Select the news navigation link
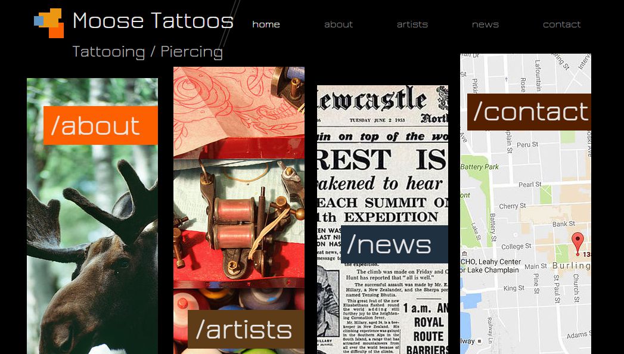The height and width of the screenshot is (354, 624). (x=485, y=24)
